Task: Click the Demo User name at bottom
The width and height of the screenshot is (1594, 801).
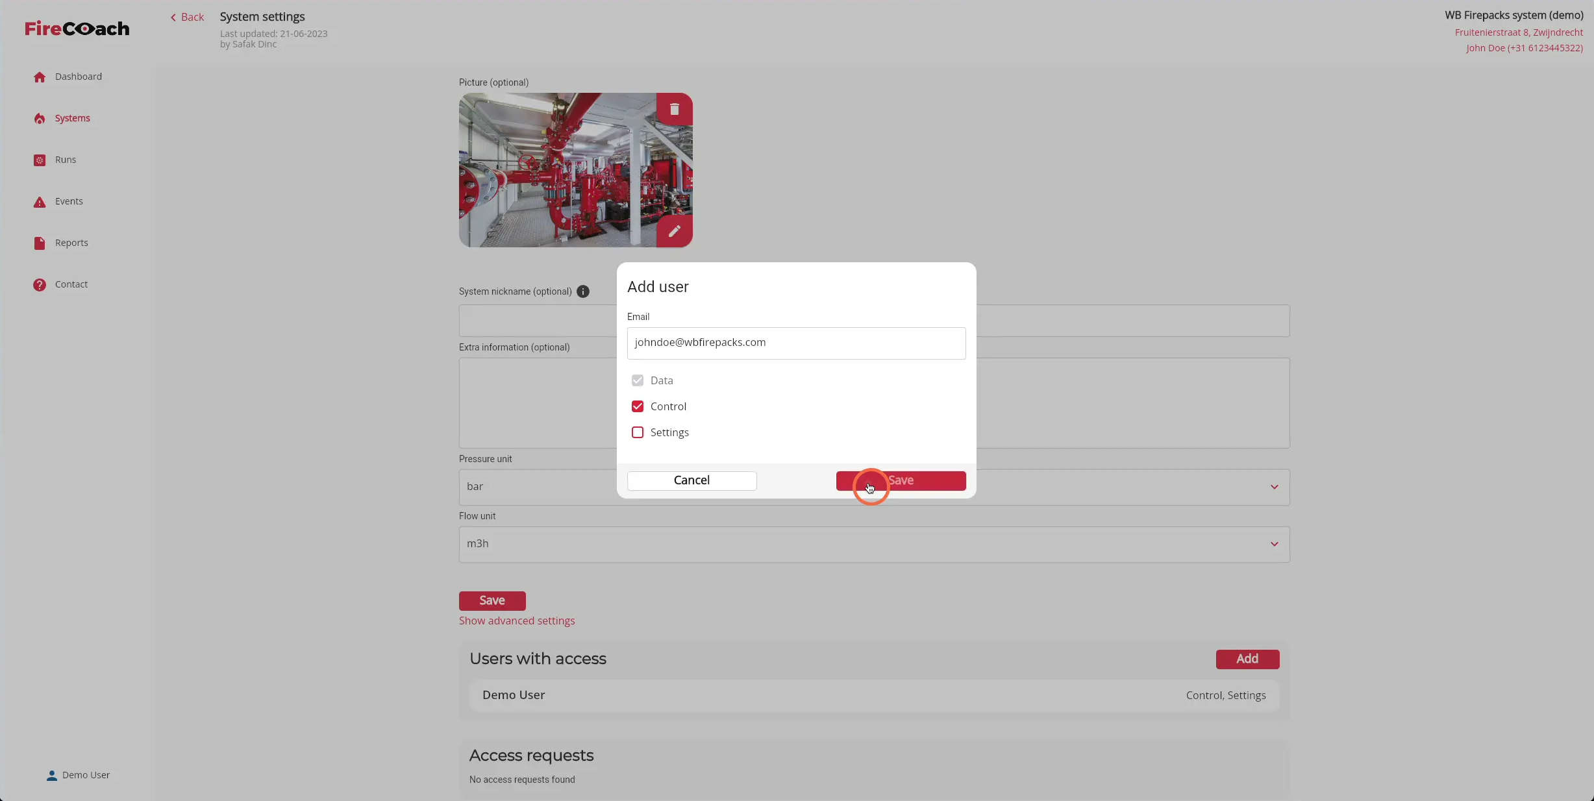Action: point(86,775)
